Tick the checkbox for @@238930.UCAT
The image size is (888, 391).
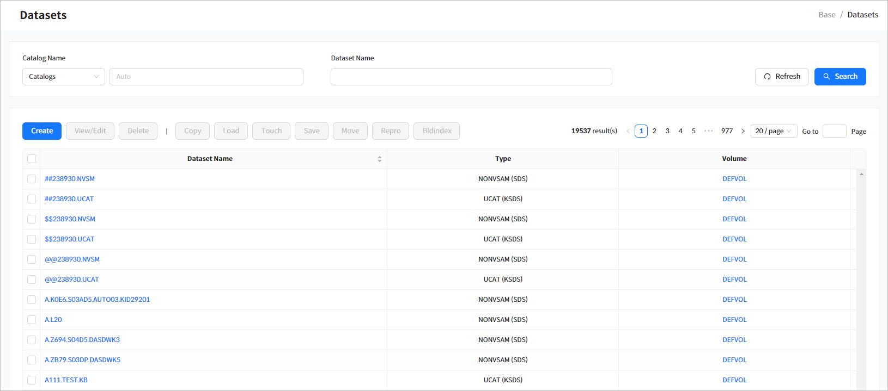(32, 280)
